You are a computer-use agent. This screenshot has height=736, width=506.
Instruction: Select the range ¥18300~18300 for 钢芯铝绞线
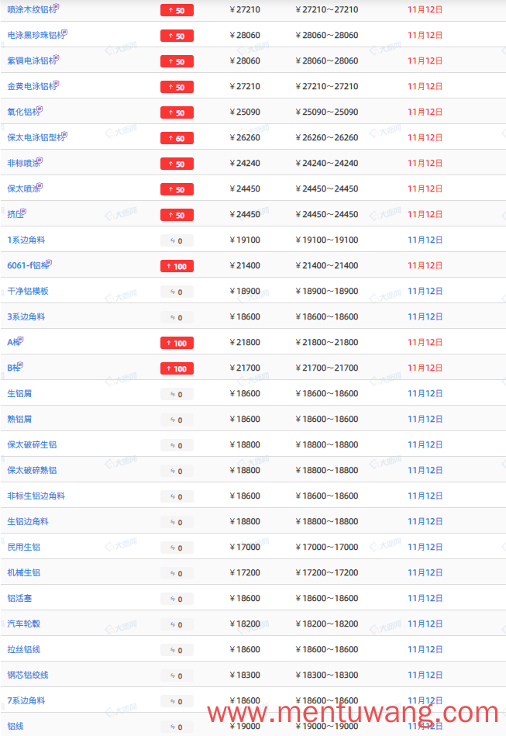pos(327,675)
